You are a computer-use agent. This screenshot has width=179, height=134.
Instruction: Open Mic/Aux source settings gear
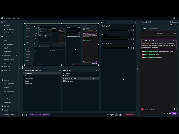[x=134, y=39]
